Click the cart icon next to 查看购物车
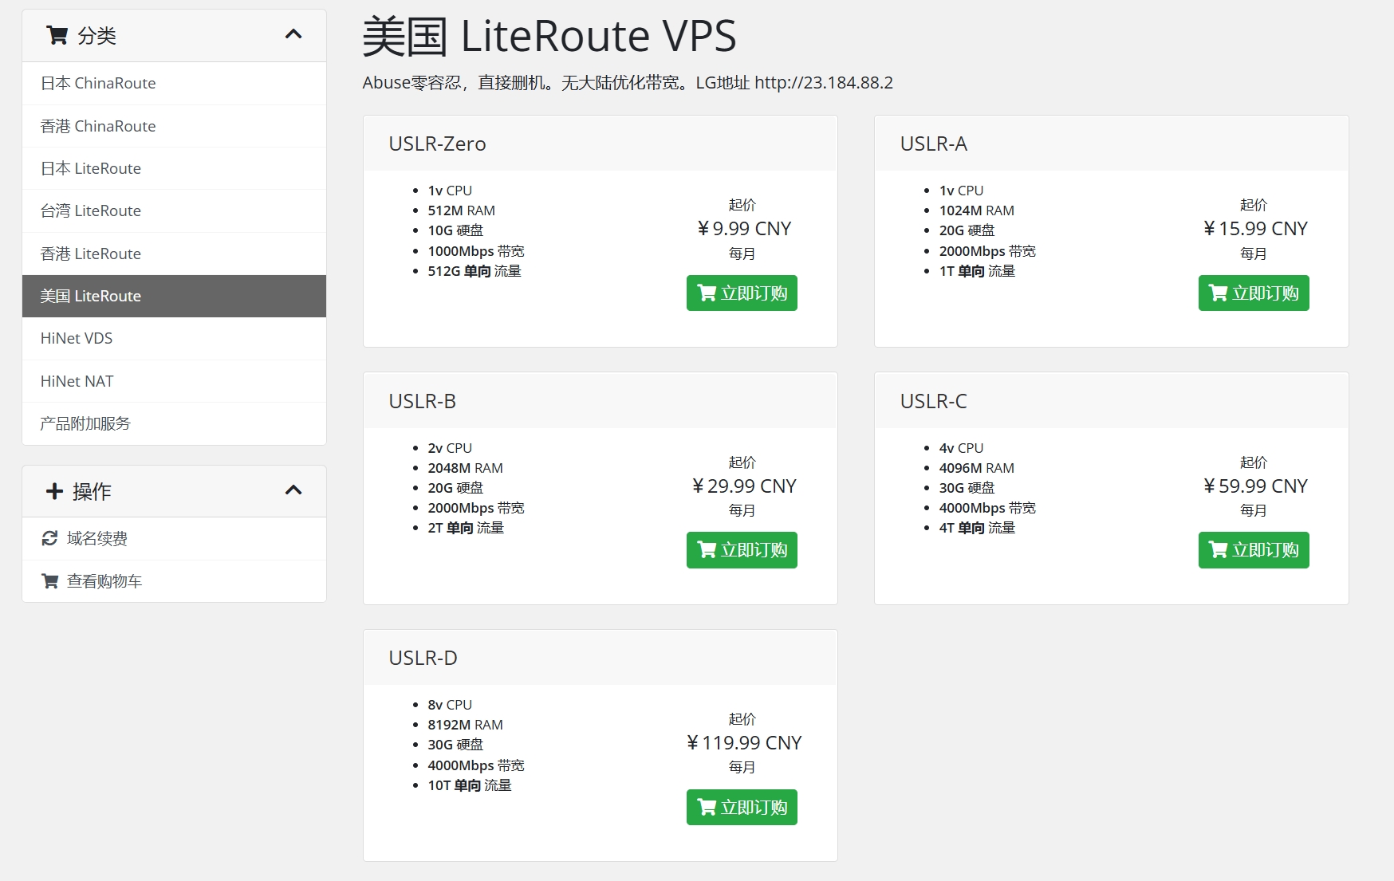This screenshot has height=881, width=1394. point(49,581)
